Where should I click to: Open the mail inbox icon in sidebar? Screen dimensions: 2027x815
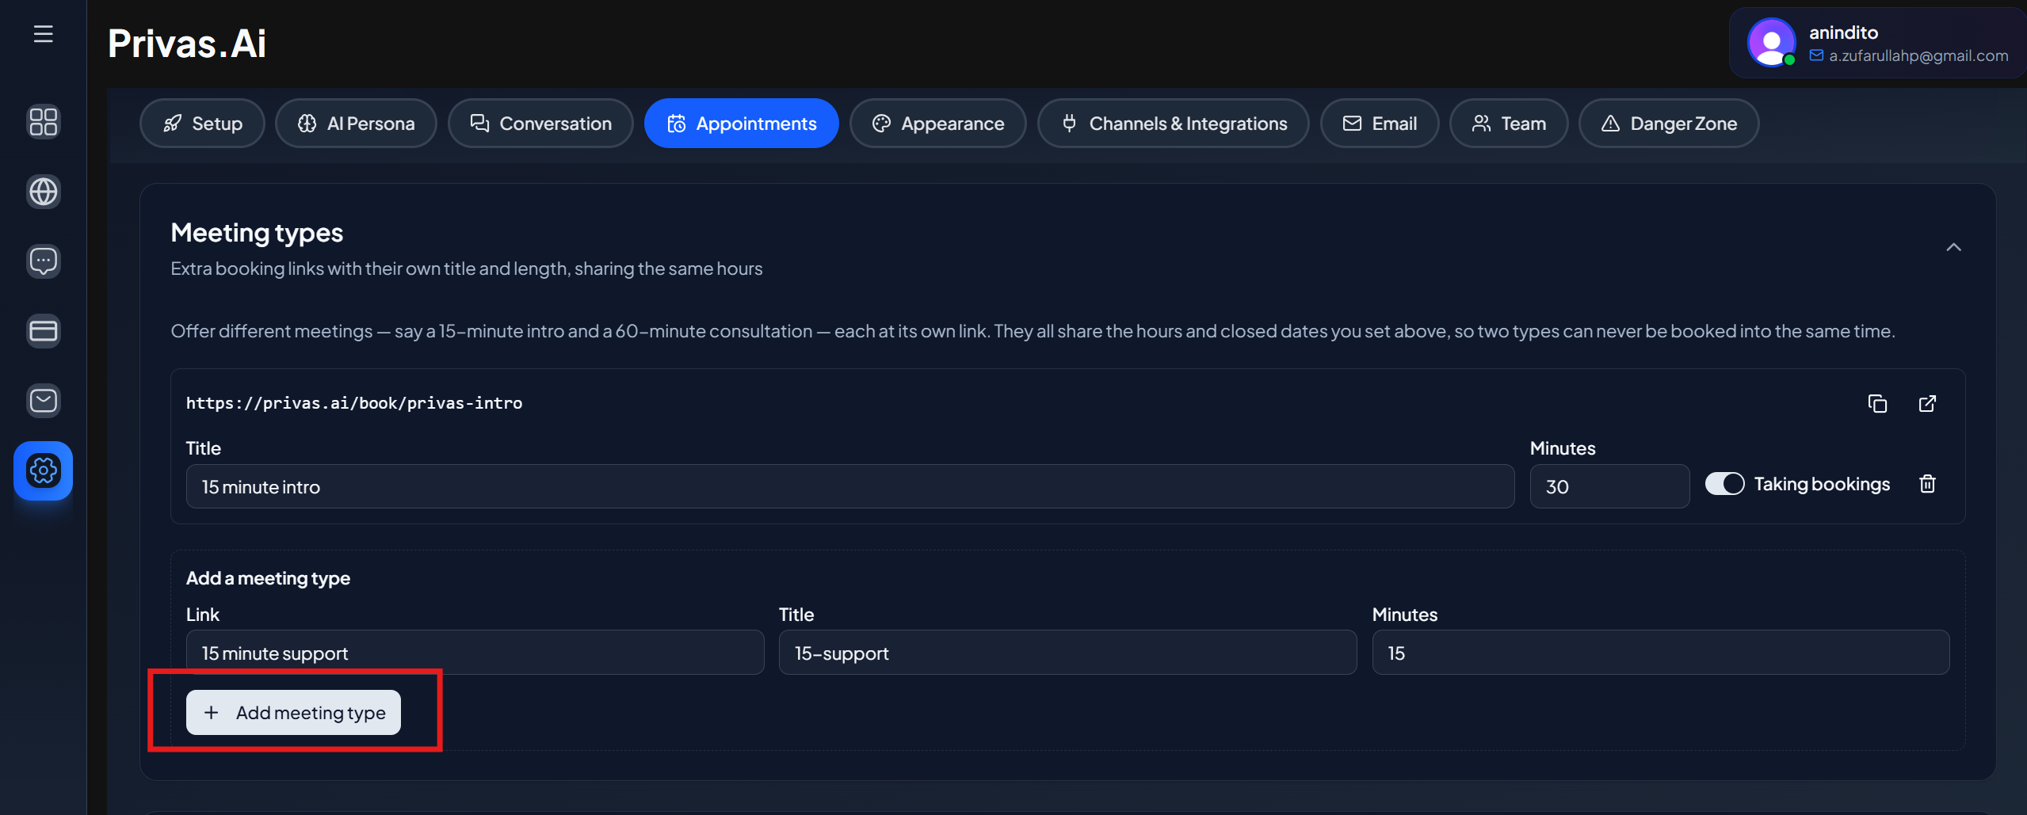pyautogui.click(x=43, y=401)
